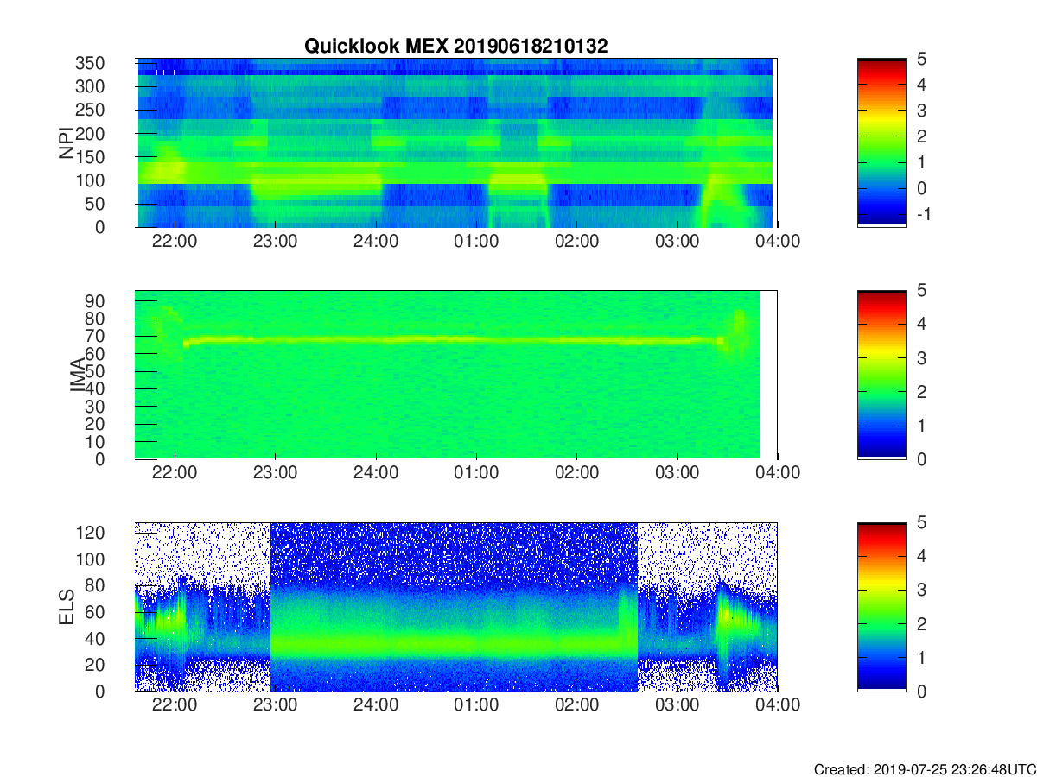Screen dimensions: 1037x777
Task: Click the '22:00' time label under the NPI plot
Action: (x=175, y=242)
